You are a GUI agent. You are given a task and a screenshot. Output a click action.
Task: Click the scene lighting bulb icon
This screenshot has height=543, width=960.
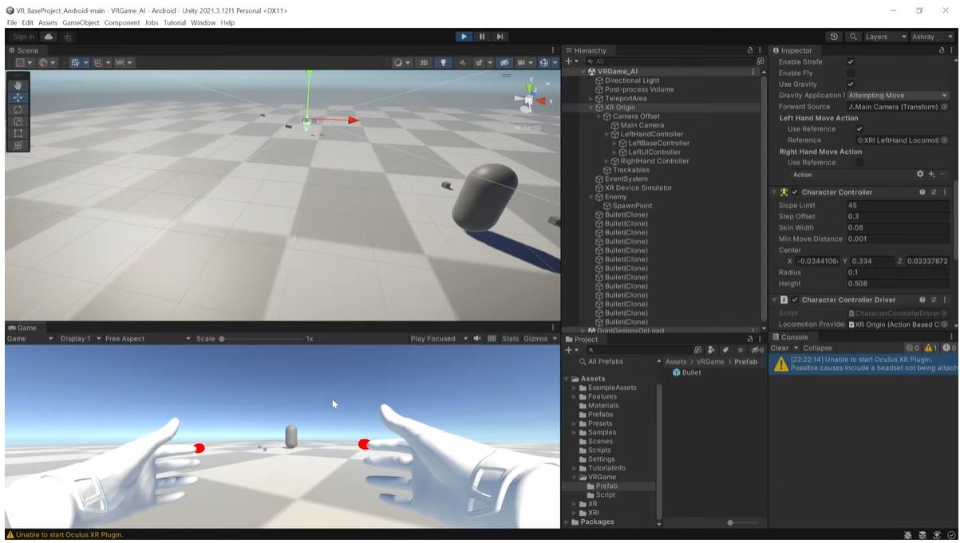click(x=442, y=62)
